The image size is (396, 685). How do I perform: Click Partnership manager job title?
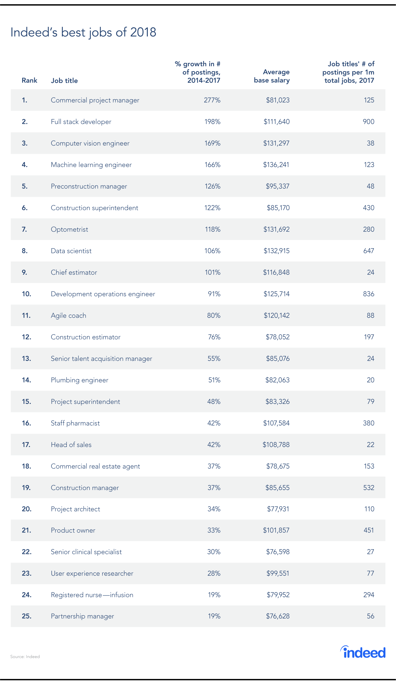[x=83, y=617]
